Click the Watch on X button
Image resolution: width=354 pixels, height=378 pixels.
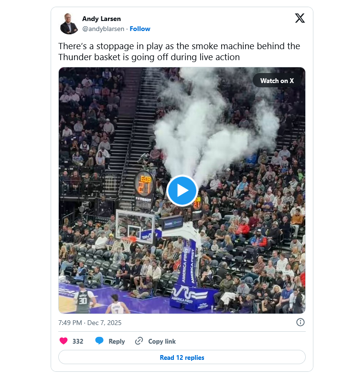coord(277,81)
